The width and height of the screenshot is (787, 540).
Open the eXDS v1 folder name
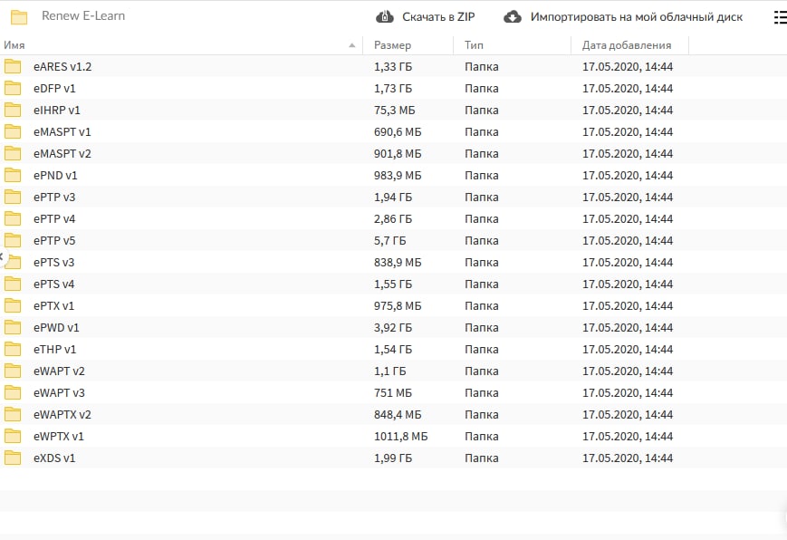tap(54, 458)
